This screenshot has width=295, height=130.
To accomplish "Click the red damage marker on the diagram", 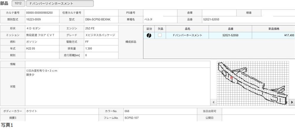I will [232, 78].
